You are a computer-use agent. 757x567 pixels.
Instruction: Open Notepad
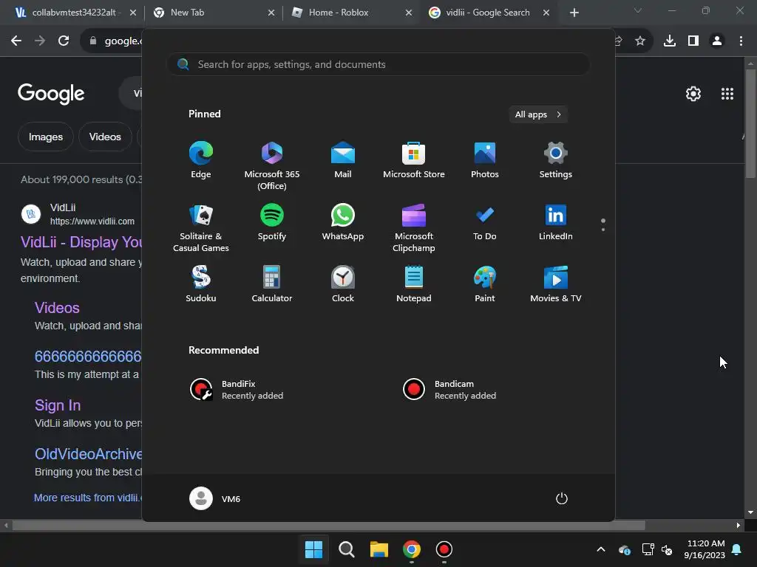click(x=414, y=284)
